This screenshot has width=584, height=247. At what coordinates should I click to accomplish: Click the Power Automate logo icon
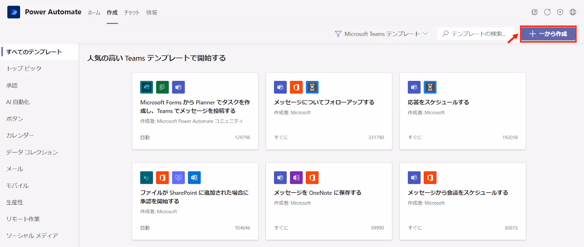(x=14, y=12)
